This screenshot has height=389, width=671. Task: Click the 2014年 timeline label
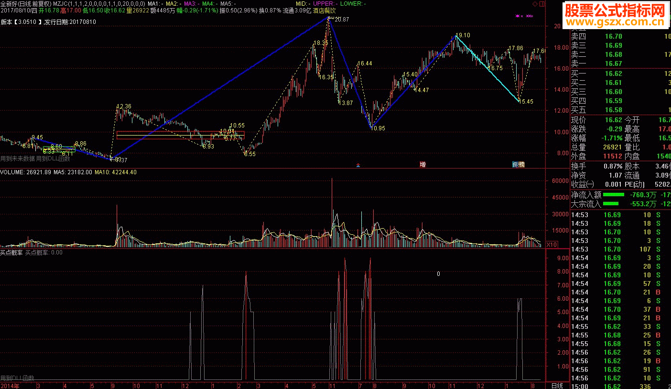pos(10,385)
